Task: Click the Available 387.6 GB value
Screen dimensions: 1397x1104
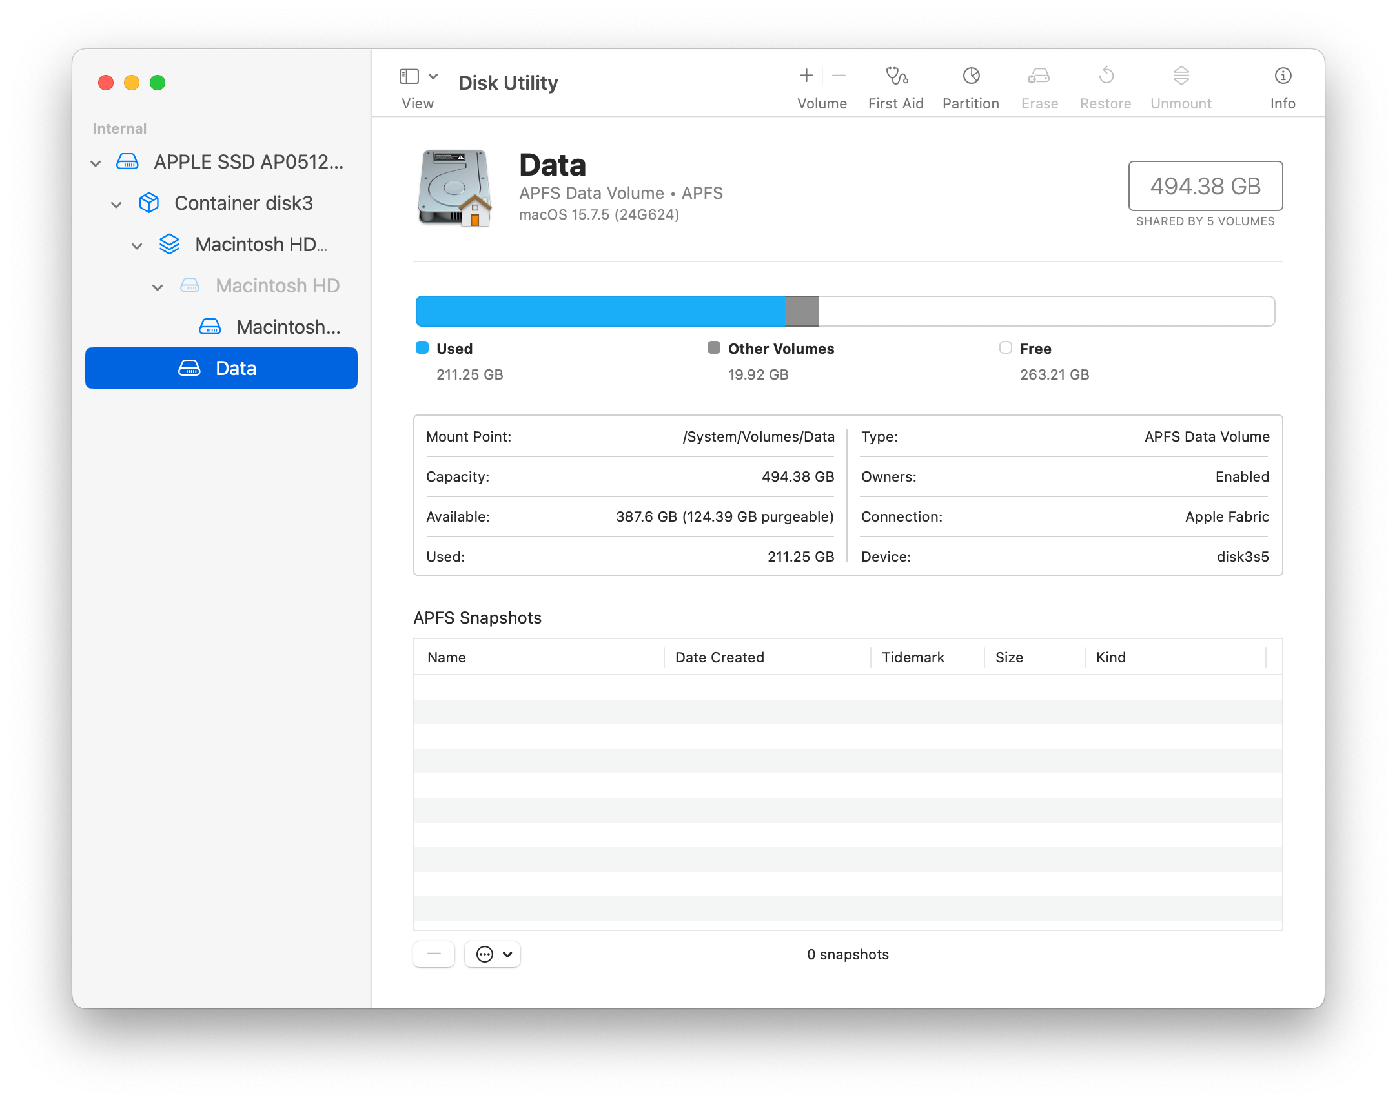Action: (x=725, y=517)
